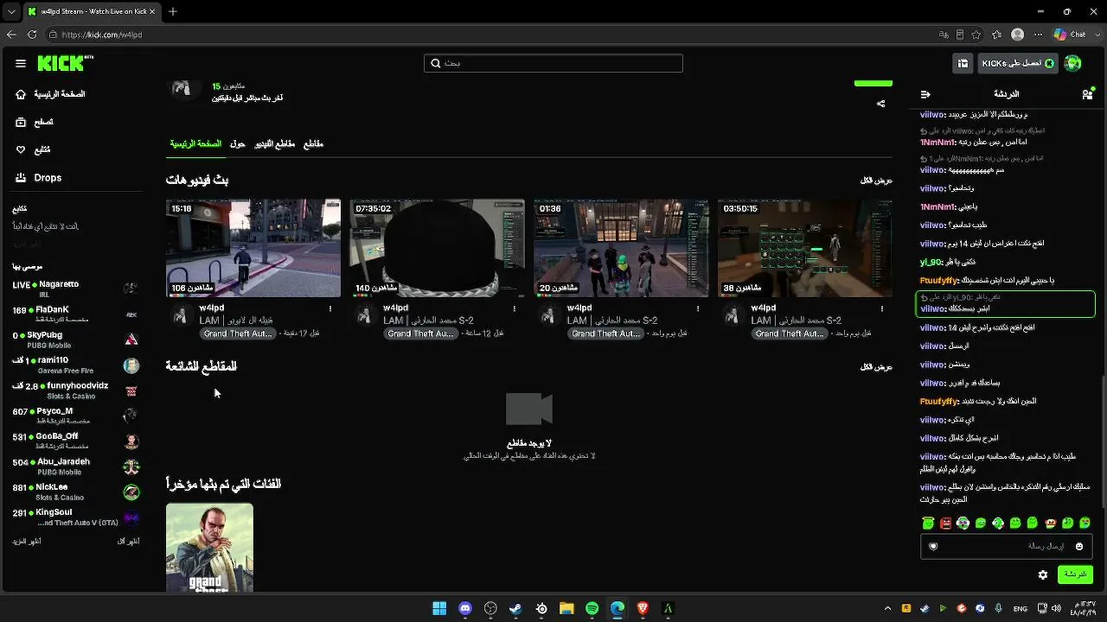The height and width of the screenshot is (622, 1107).
Task: Go to Home via sidebar house icon
Action: pos(21,94)
